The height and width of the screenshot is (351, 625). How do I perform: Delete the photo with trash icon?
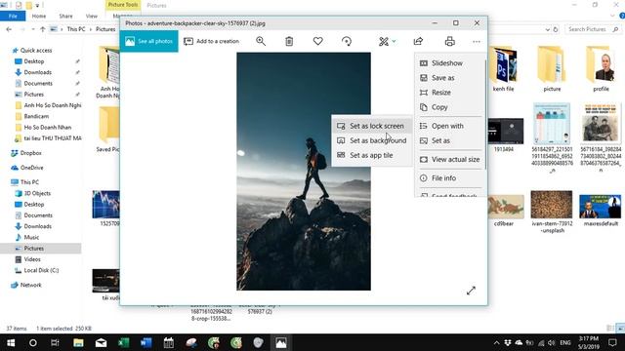289,41
